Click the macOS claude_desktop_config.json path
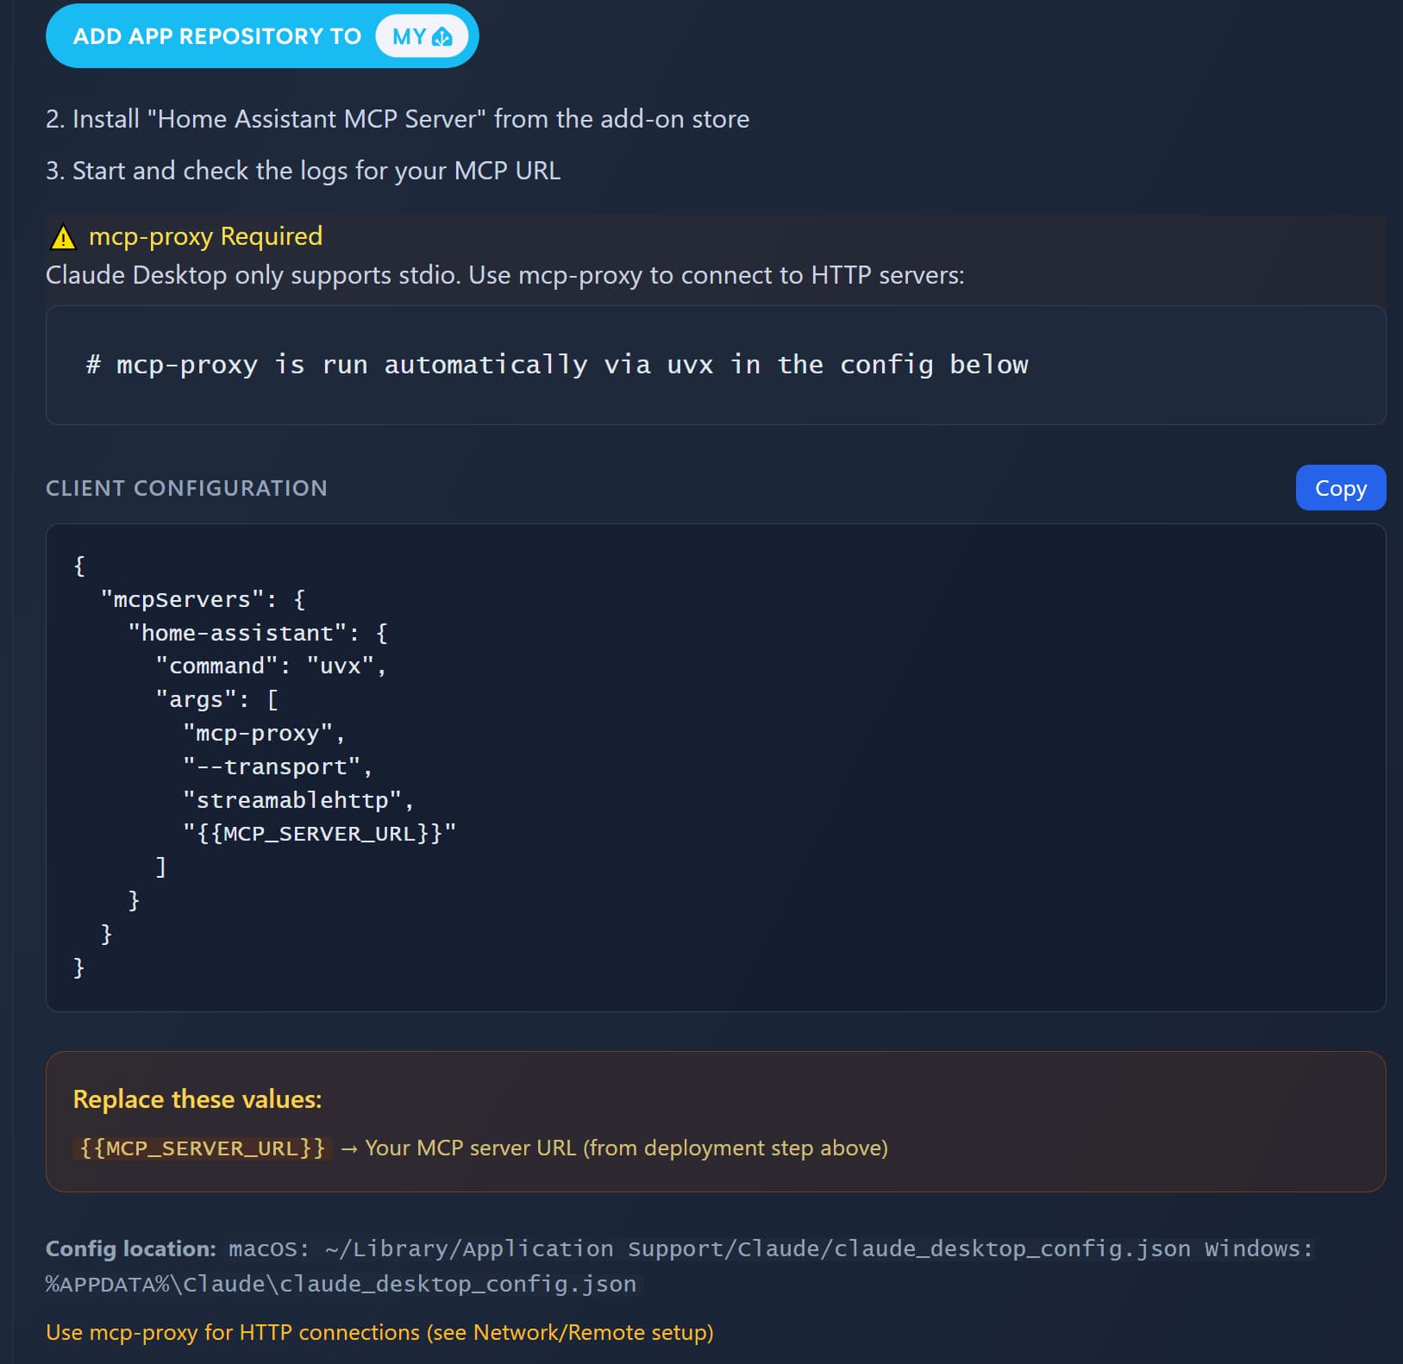 [758, 1248]
